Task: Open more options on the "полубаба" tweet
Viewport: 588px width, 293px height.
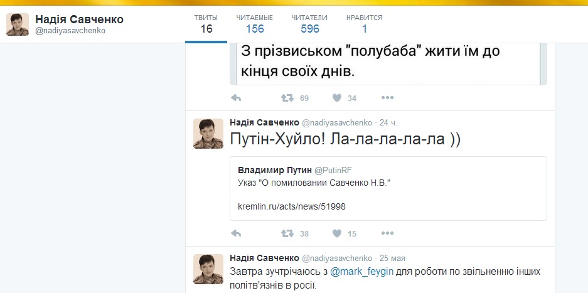Action: (x=387, y=98)
